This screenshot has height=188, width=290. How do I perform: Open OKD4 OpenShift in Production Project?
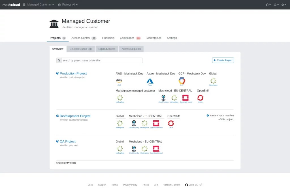tap(200, 99)
